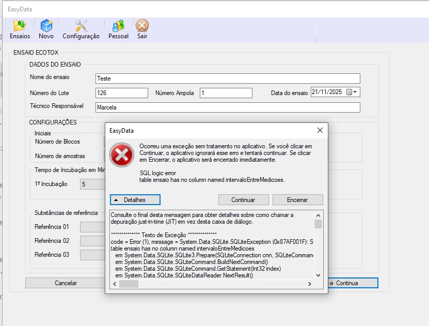Select the Número Ampola input box
Screen dimensions: 429x326
tap(226, 93)
